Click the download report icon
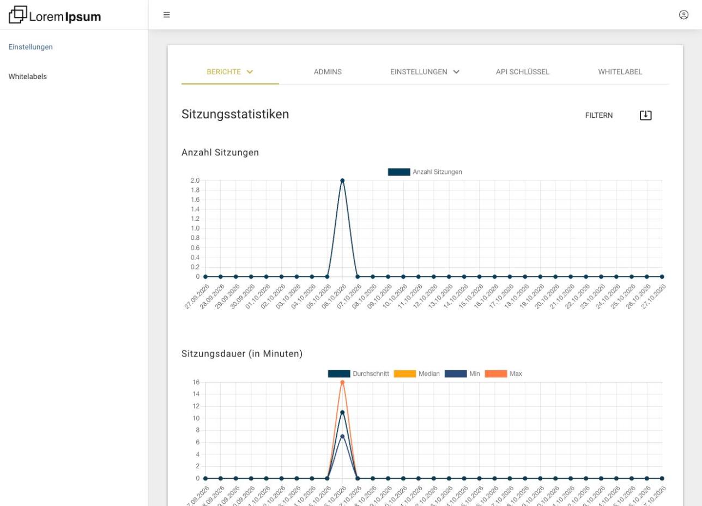This screenshot has height=506, width=702. (x=645, y=115)
